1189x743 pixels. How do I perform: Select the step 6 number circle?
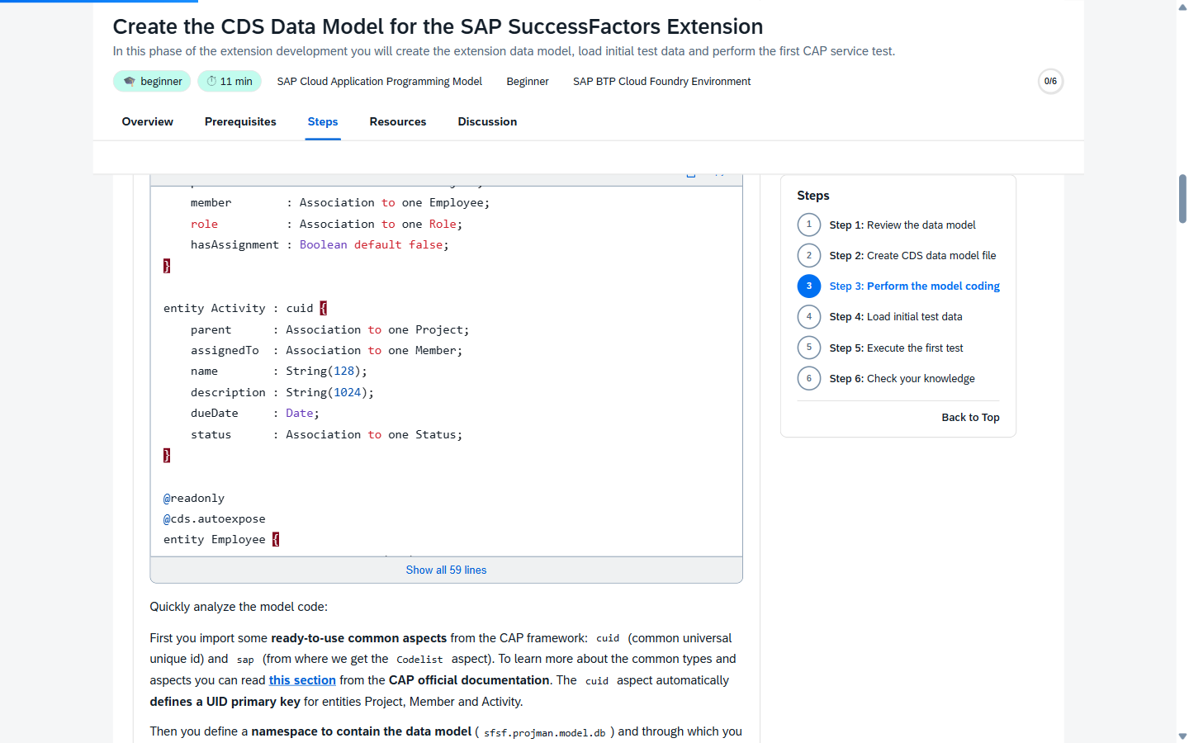pos(809,378)
